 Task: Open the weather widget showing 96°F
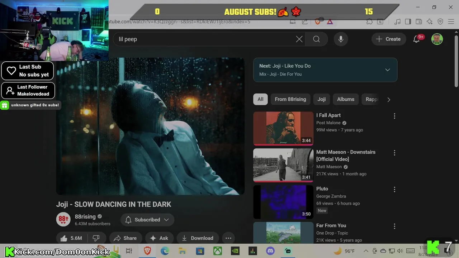[344, 251]
